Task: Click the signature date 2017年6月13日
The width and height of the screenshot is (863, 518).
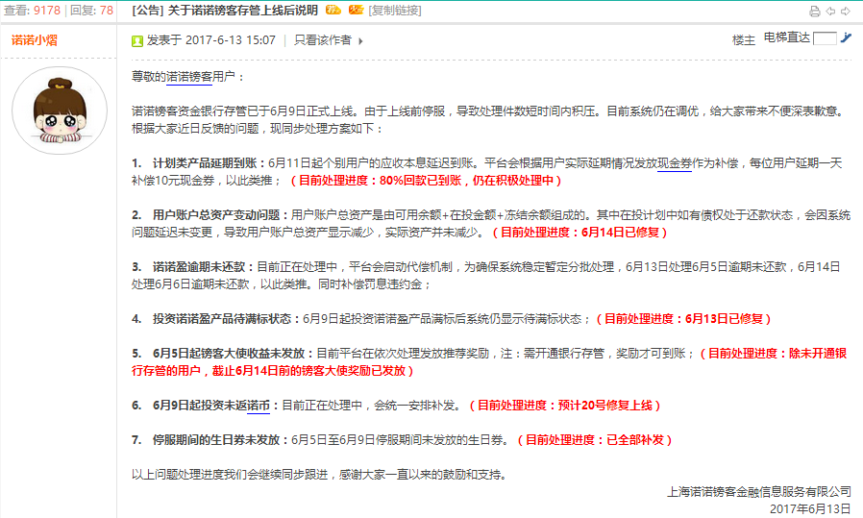Action: [x=810, y=508]
